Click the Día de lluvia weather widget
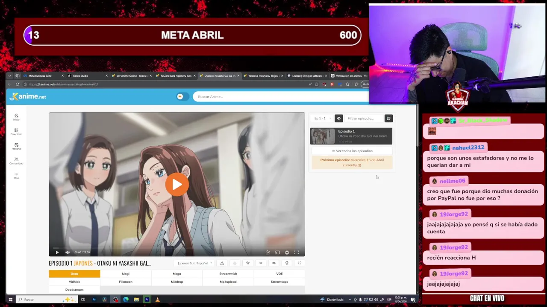 click(x=332, y=300)
